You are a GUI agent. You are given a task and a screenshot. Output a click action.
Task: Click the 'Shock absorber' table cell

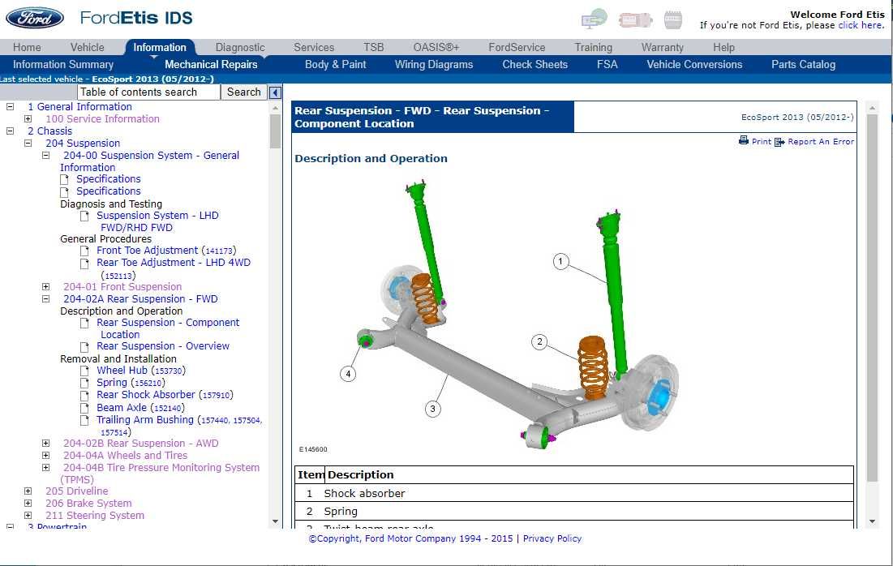(x=588, y=493)
